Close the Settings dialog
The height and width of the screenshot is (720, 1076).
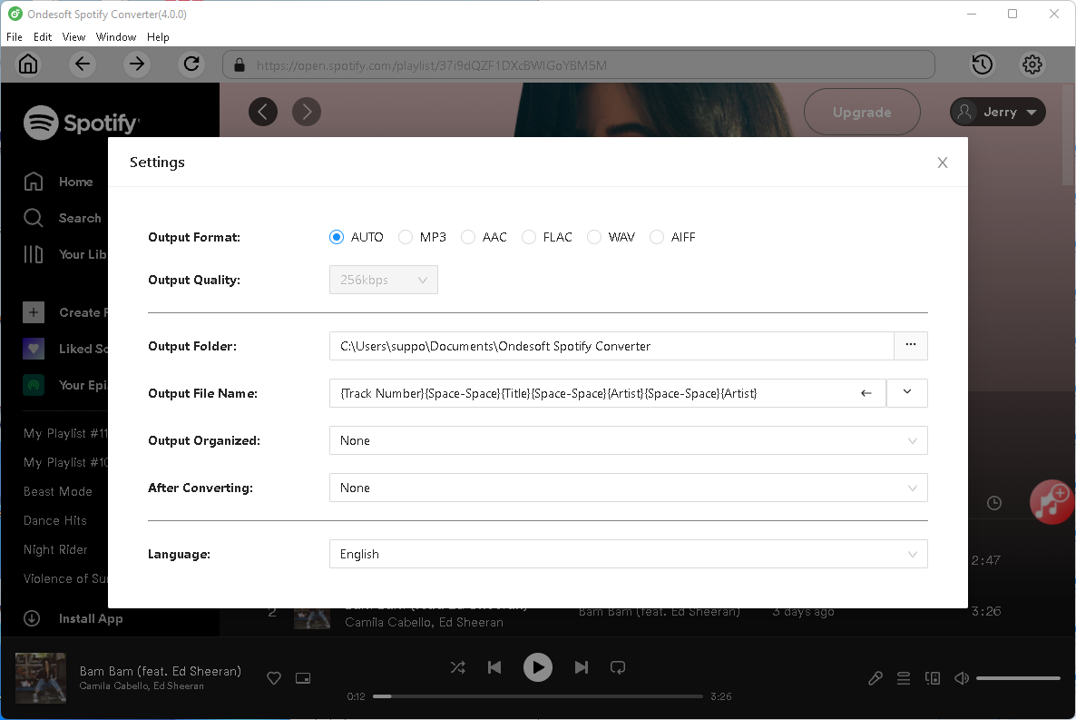943,163
